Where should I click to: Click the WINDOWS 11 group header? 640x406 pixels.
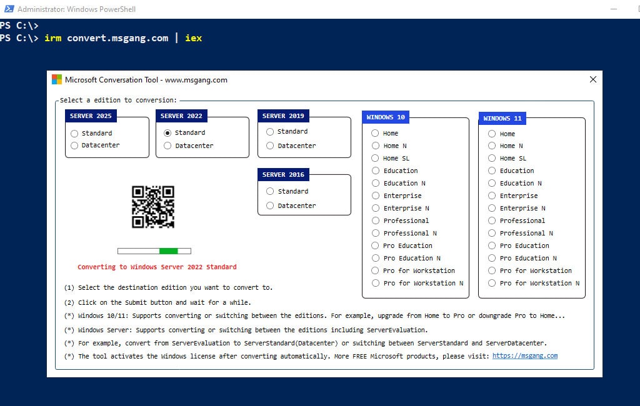(x=502, y=118)
